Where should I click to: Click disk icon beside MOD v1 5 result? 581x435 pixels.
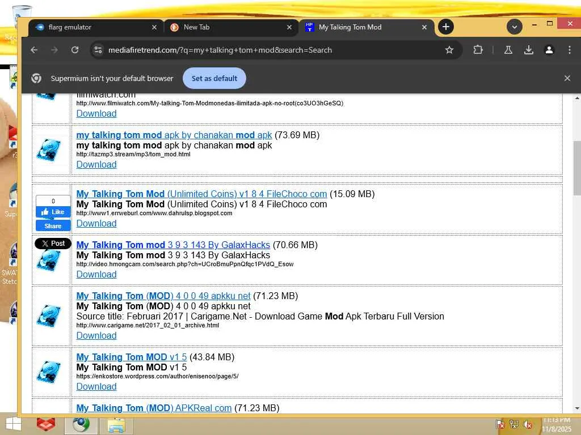click(49, 372)
